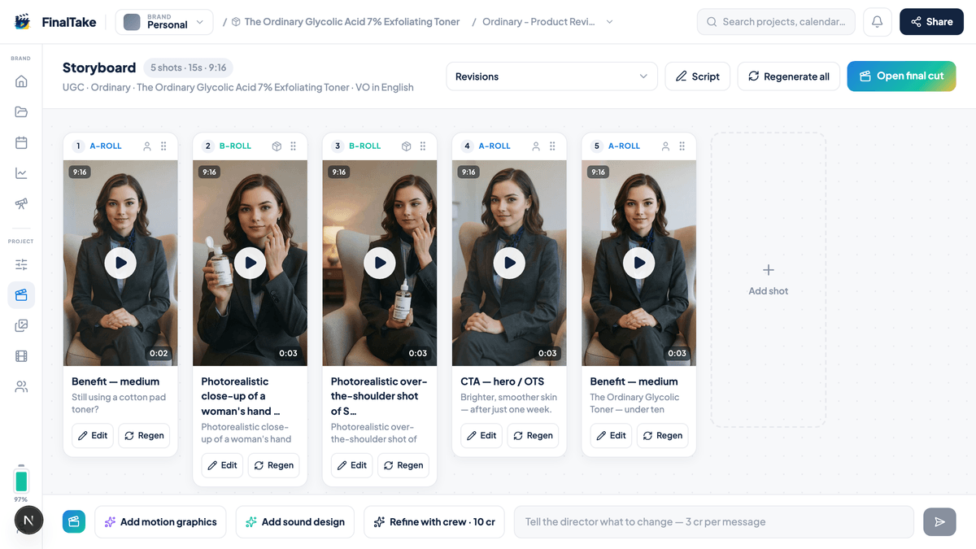Click the product cube icon on shot 2

point(277,146)
